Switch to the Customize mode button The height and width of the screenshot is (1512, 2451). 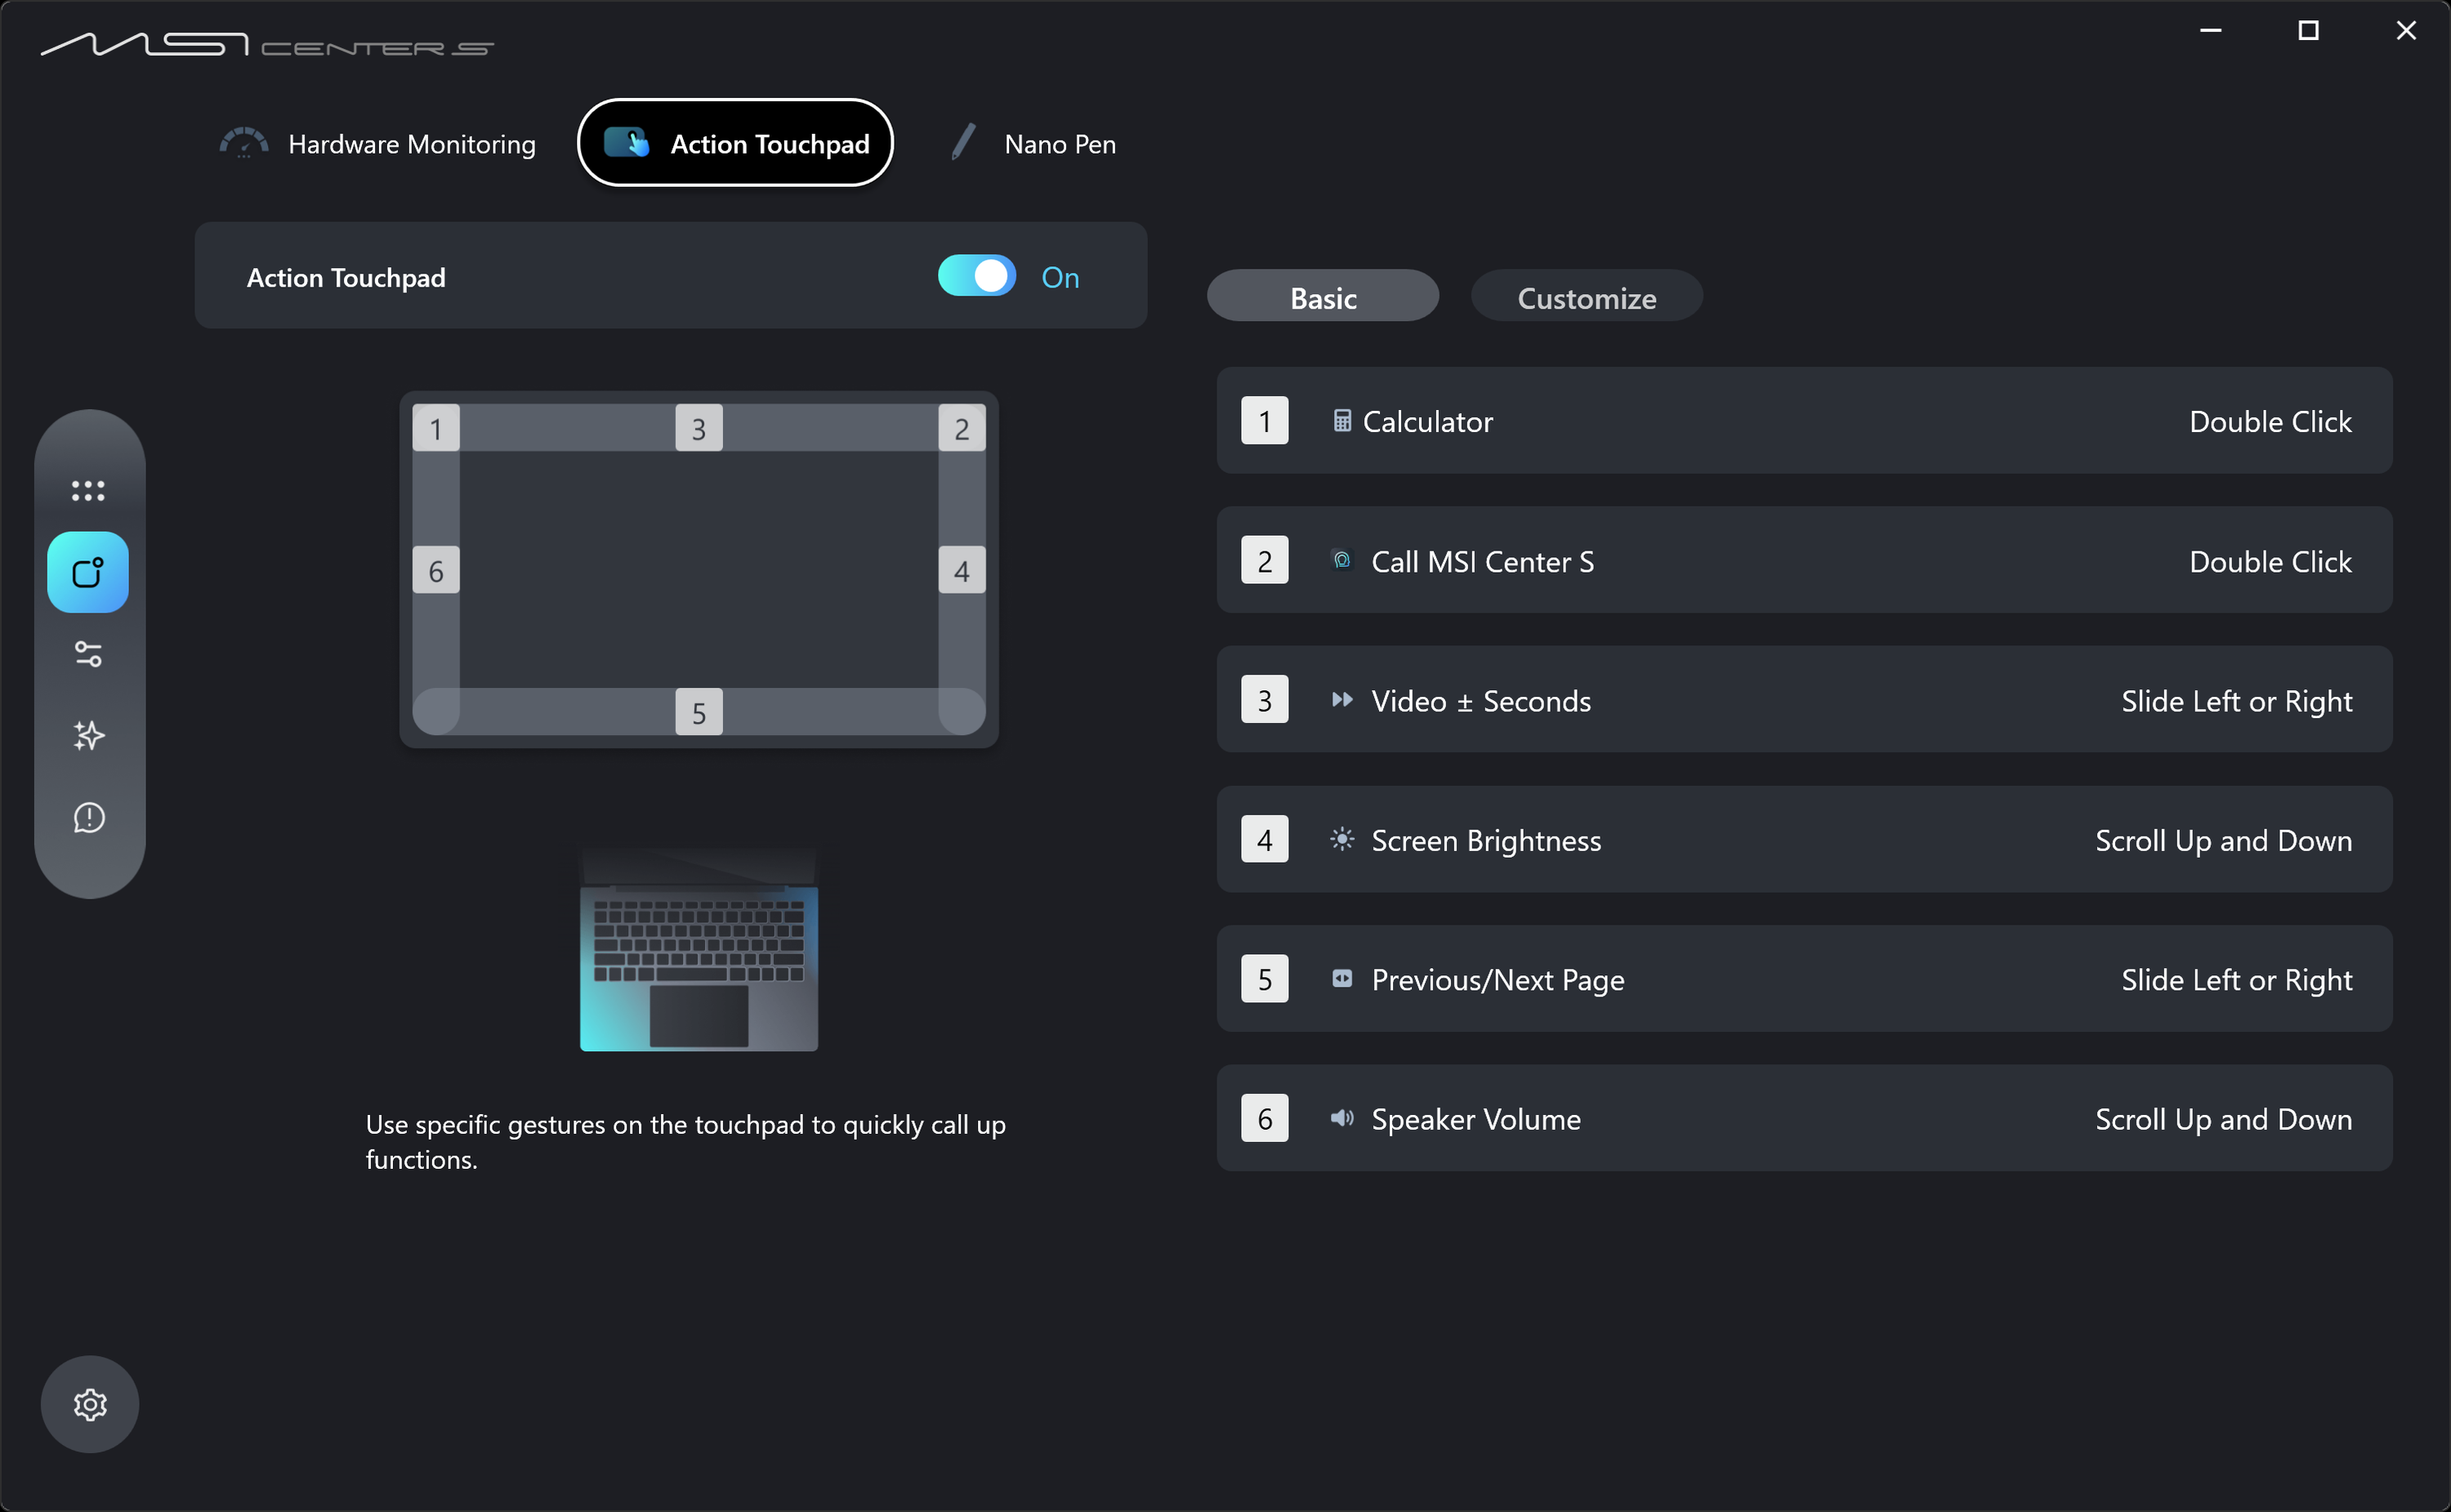coord(1586,297)
